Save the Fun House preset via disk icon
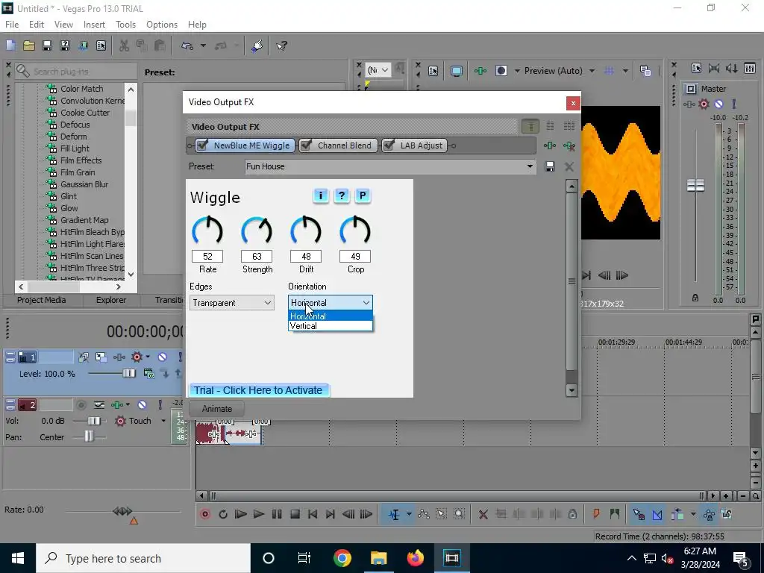 tap(550, 166)
